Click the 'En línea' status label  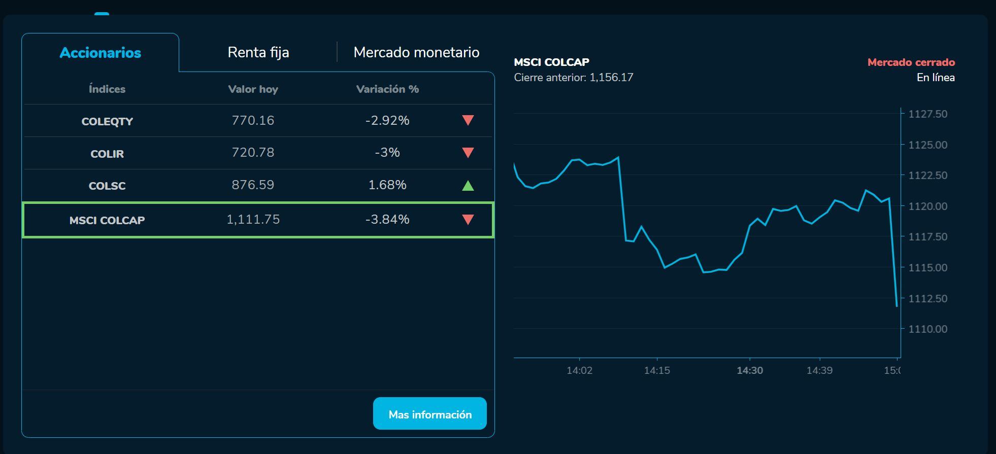pyautogui.click(x=936, y=78)
